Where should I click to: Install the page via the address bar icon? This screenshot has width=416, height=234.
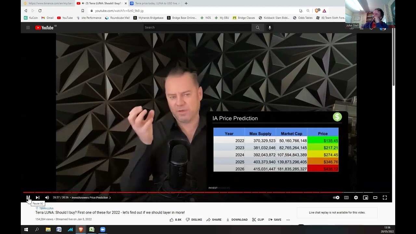(x=301, y=11)
